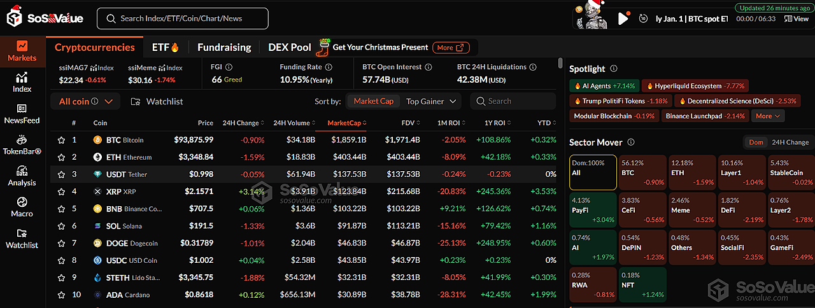Click the Cardano coin icon
The image size is (815, 308).
click(98, 295)
